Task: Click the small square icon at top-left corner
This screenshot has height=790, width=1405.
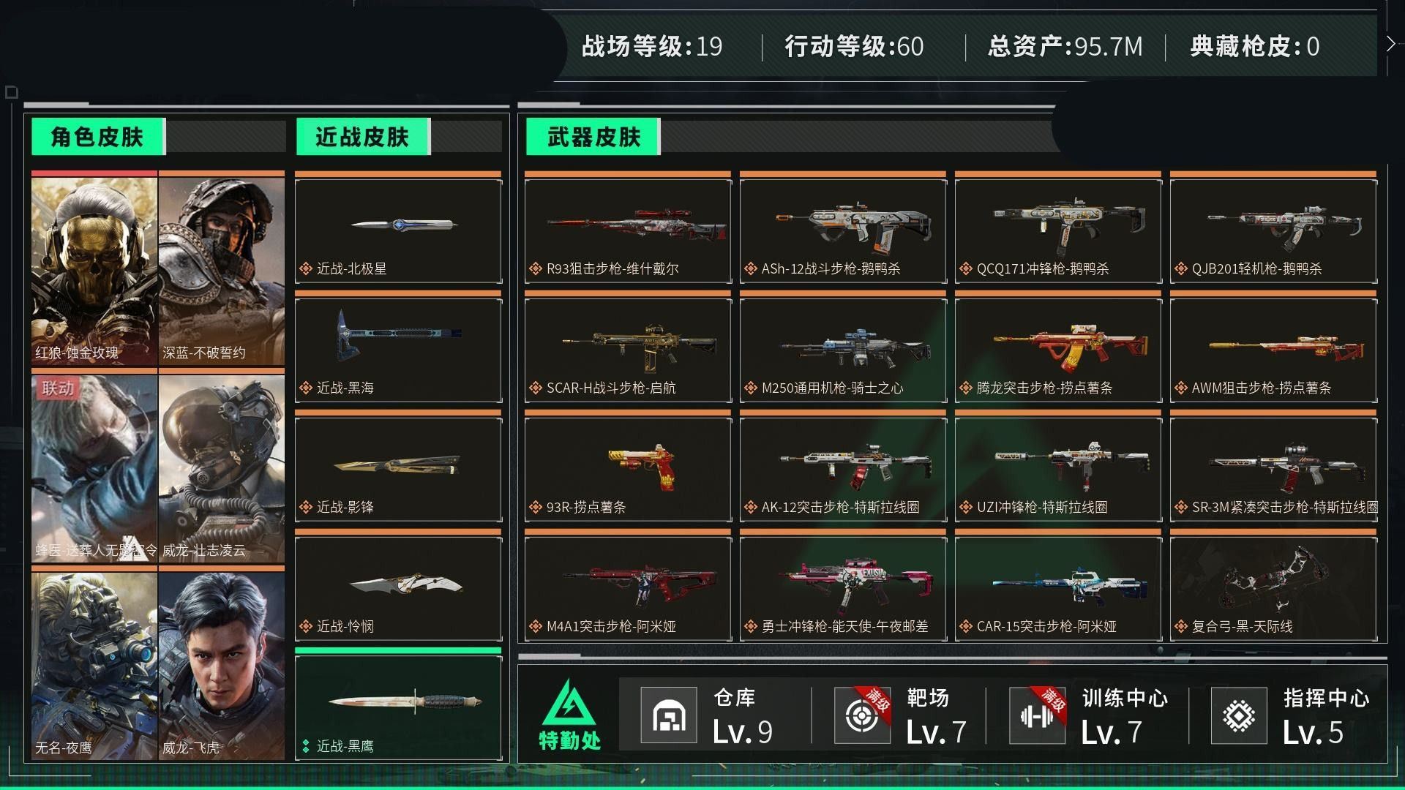Action: point(11,92)
